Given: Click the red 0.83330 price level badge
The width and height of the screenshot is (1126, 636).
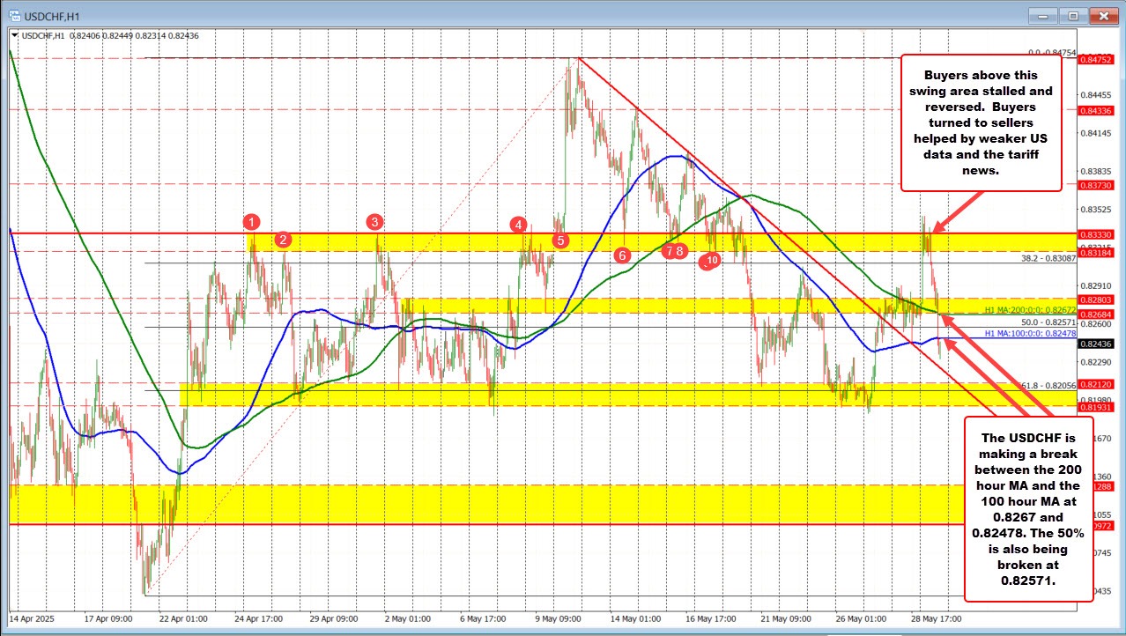Looking at the screenshot, I should point(1097,234).
